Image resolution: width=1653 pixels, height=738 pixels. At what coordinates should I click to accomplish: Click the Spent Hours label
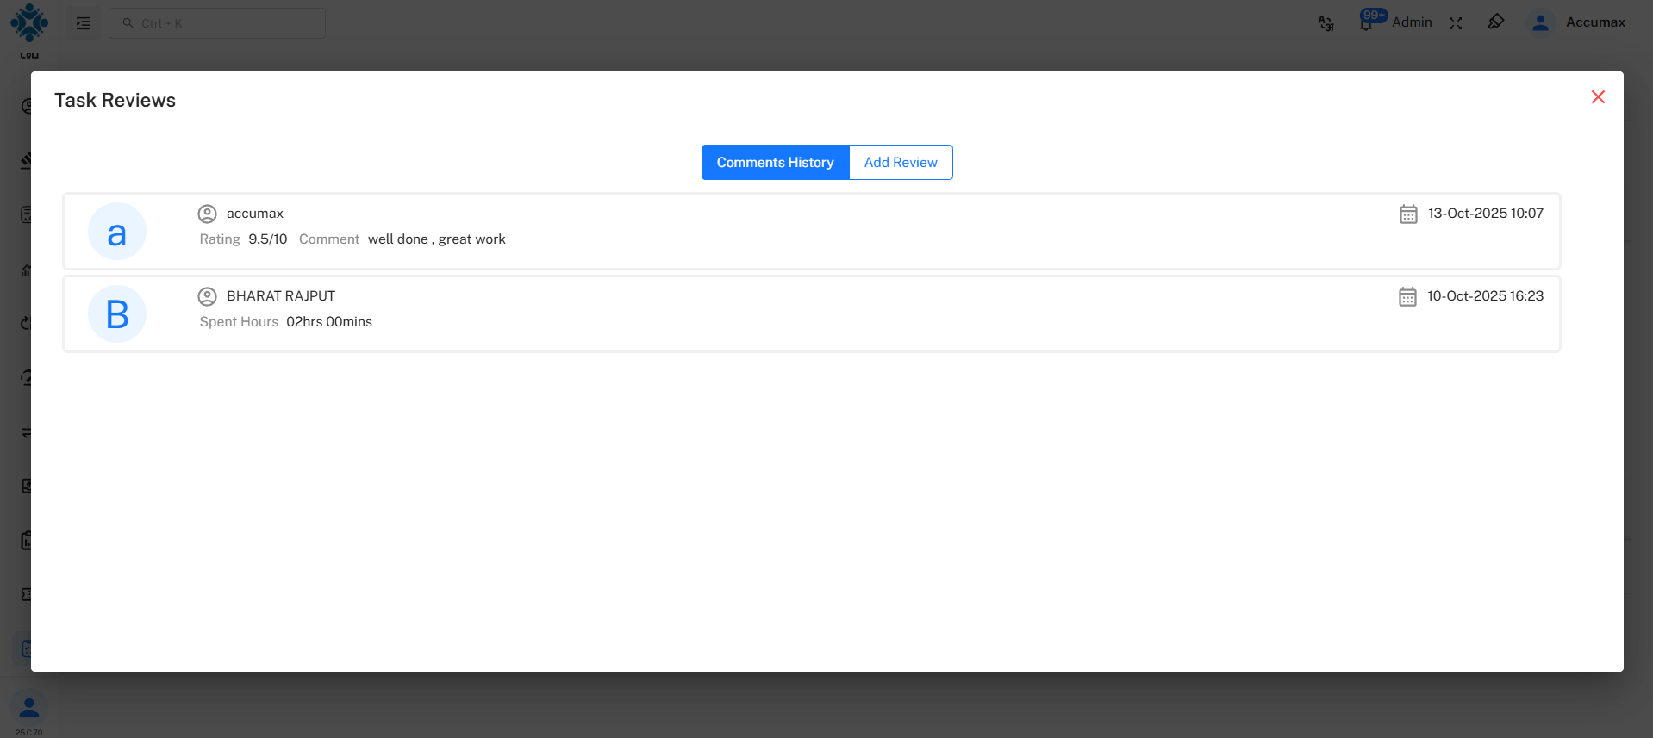(239, 322)
